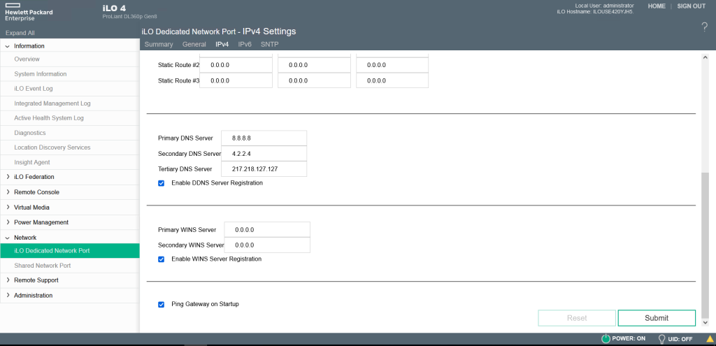Select the IPv4 tab
This screenshot has width=716, height=346.
click(222, 44)
